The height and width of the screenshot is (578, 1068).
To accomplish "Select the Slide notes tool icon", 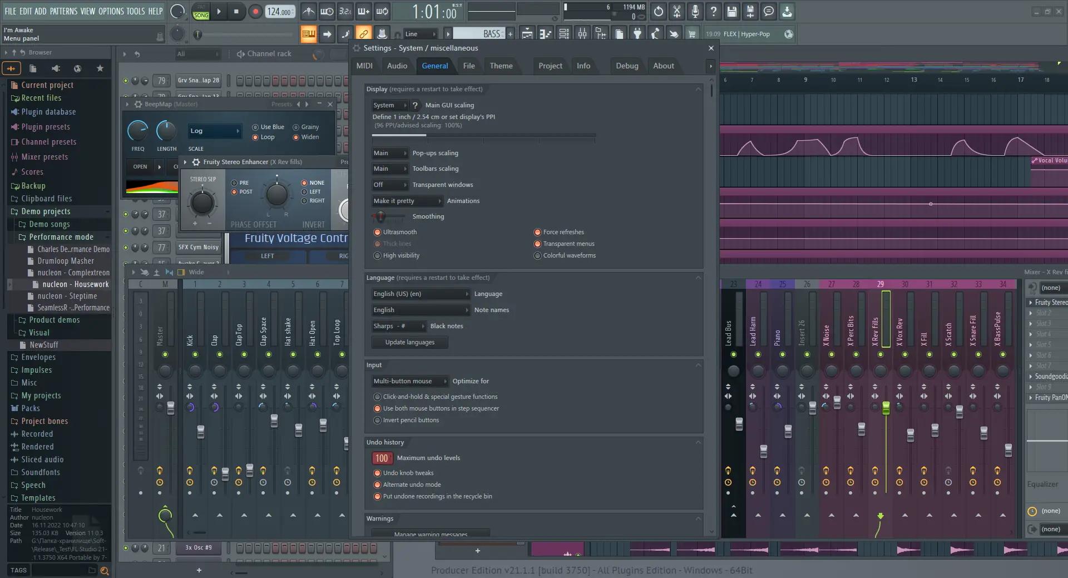I will [x=345, y=33].
